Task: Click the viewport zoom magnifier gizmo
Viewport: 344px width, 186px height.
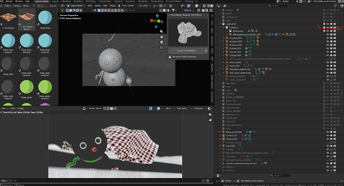Action: point(162,31)
